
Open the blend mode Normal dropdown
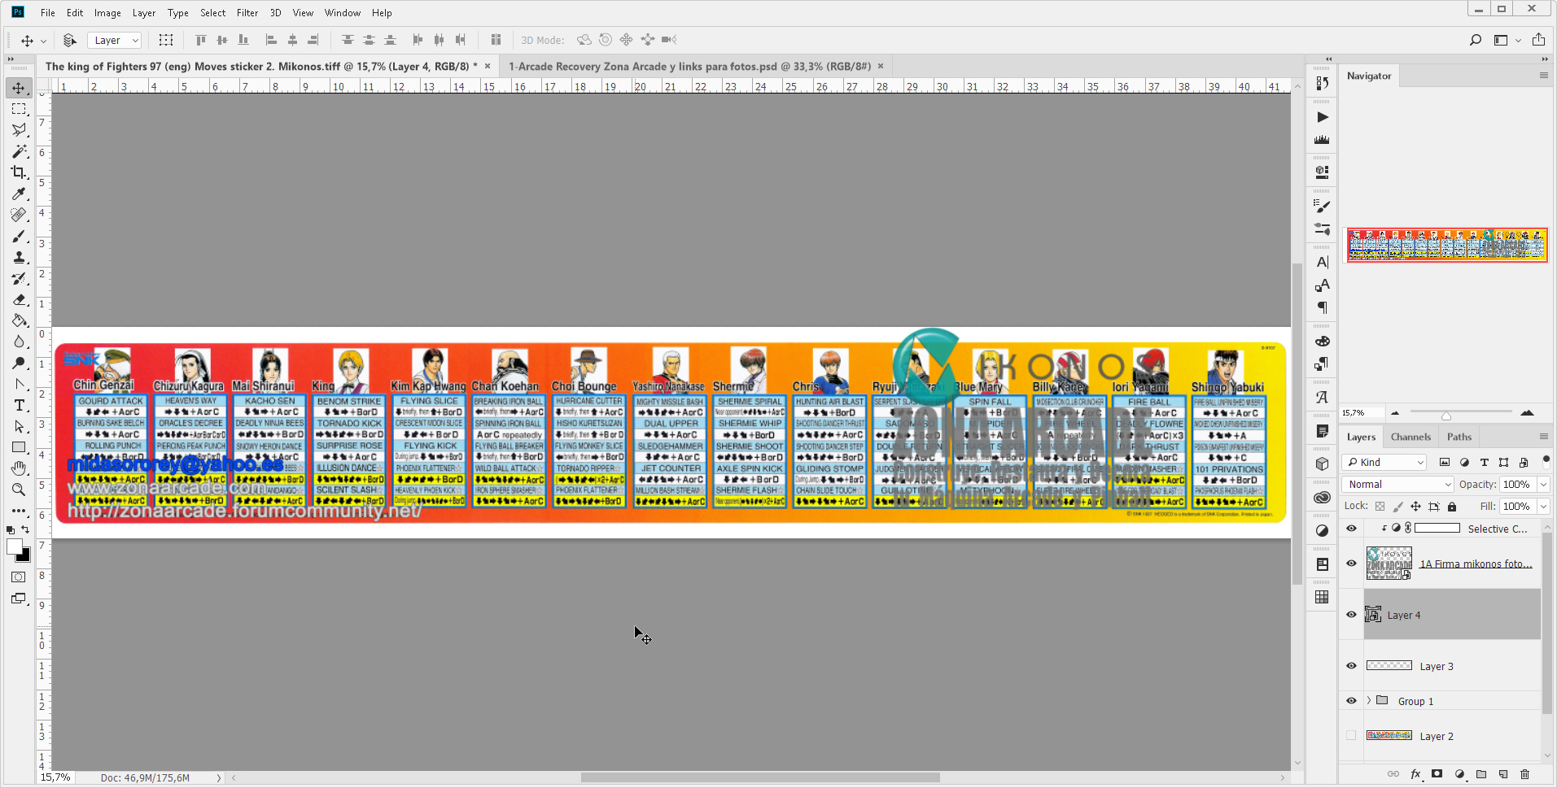(1398, 485)
